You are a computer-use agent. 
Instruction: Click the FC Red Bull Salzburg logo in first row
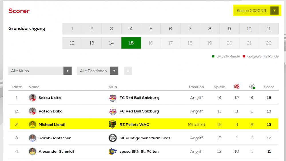tap(112, 98)
